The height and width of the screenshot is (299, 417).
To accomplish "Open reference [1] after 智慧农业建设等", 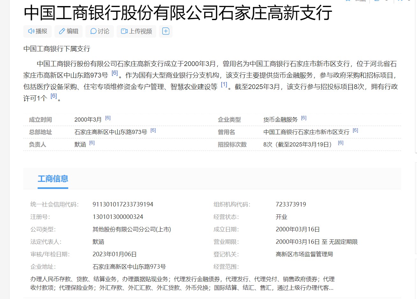I will click(x=224, y=85).
